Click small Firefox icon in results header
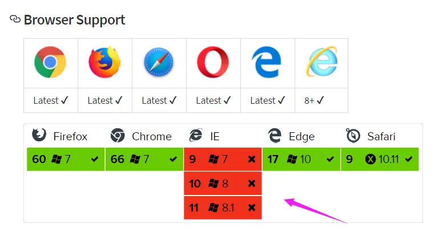The width and height of the screenshot is (439, 232). [x=39, y=136]
